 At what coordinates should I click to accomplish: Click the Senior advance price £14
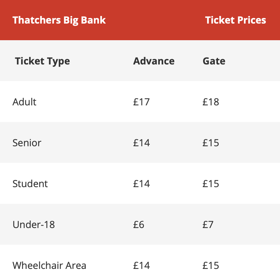point(141,143)
